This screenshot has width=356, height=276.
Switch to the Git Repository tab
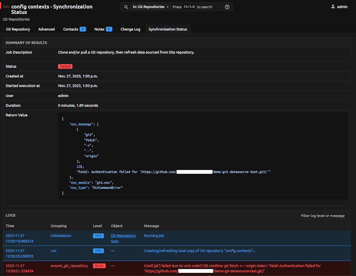18,29
